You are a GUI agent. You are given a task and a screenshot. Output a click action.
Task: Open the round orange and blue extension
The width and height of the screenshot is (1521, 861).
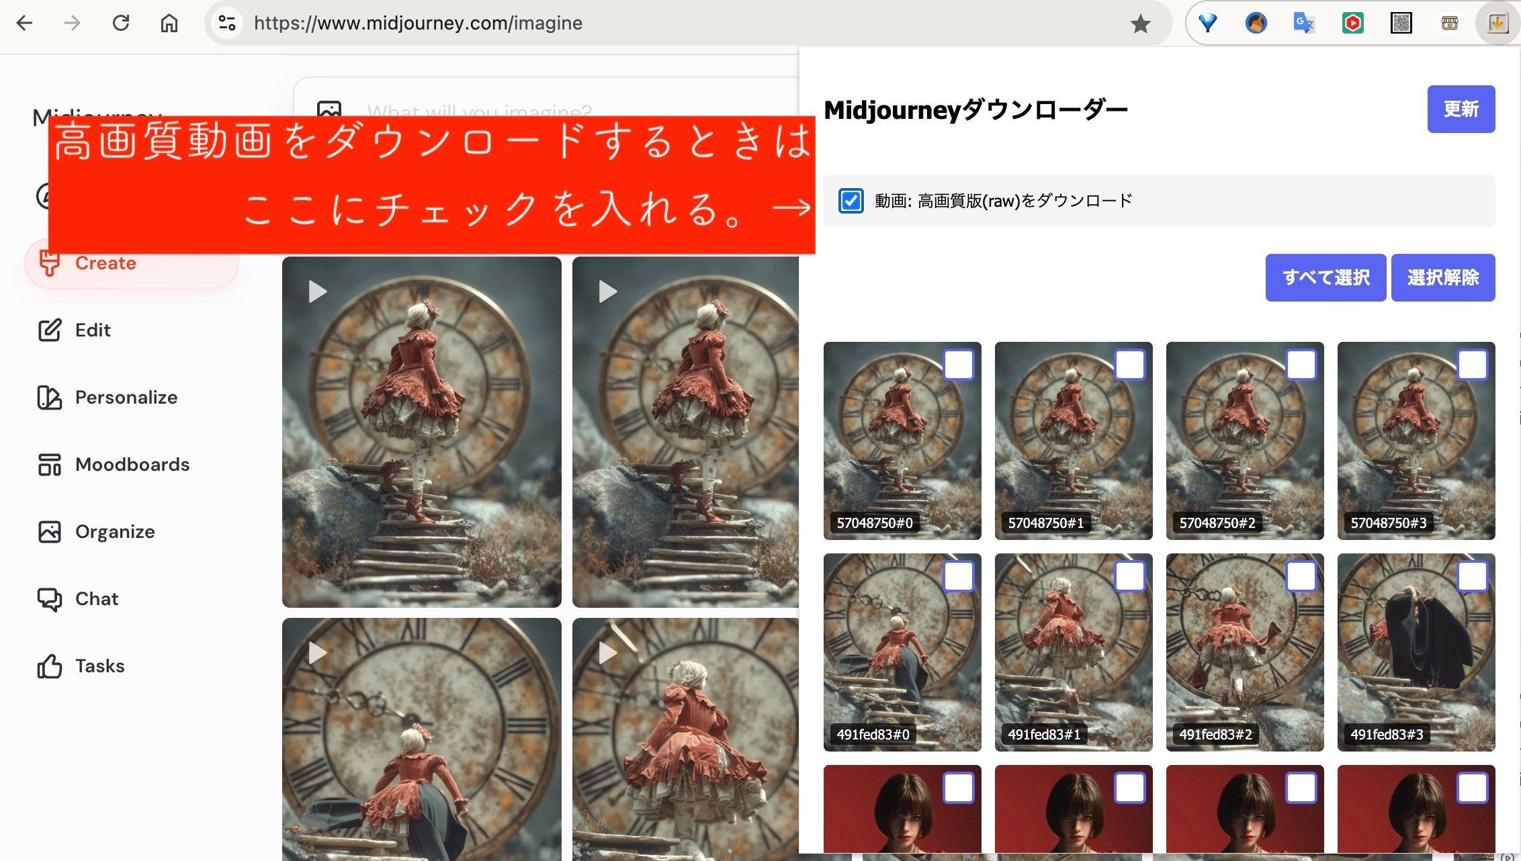[x=1256, y=24]
